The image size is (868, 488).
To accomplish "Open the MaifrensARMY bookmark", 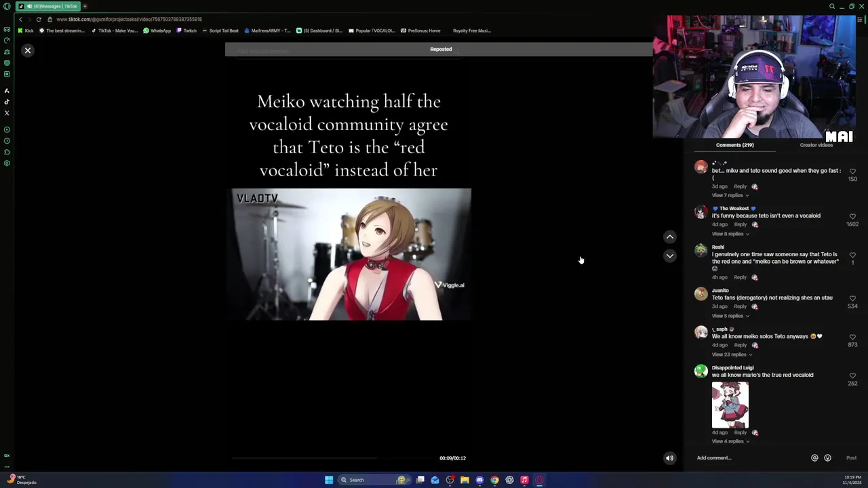I will click(x=267, y=30).
